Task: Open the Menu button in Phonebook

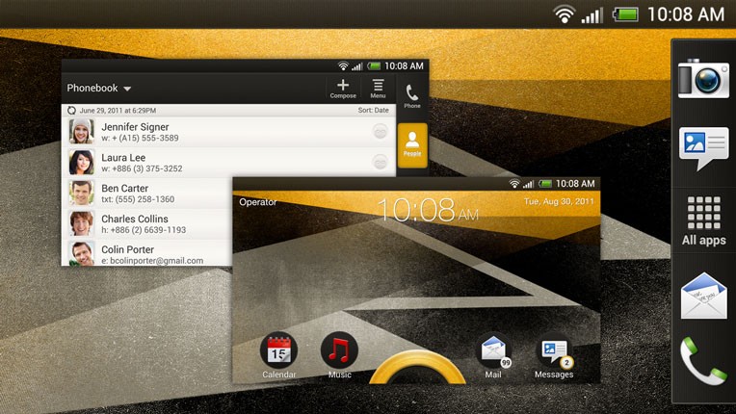Action: click(x=378, y=89)
